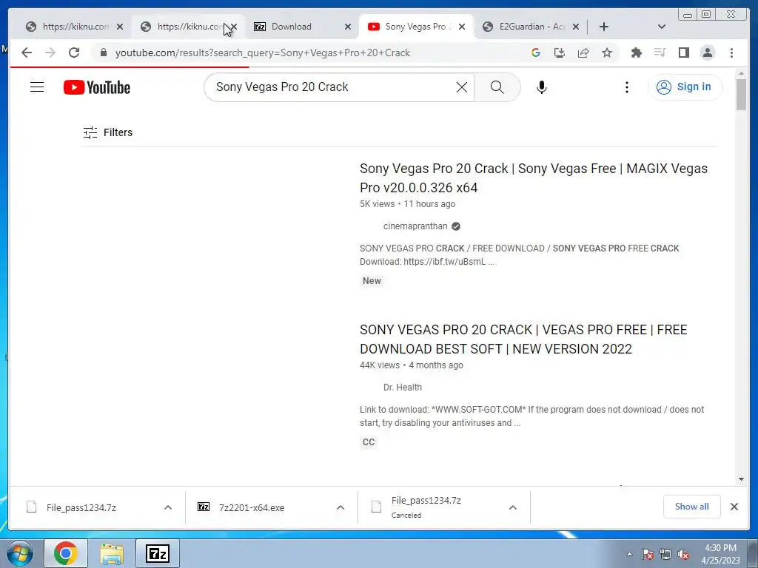Open the FREE DOWNLOAD BEST SOFT video title
The width and height of the screenshot is (758, 568).
tap(523, 339)
